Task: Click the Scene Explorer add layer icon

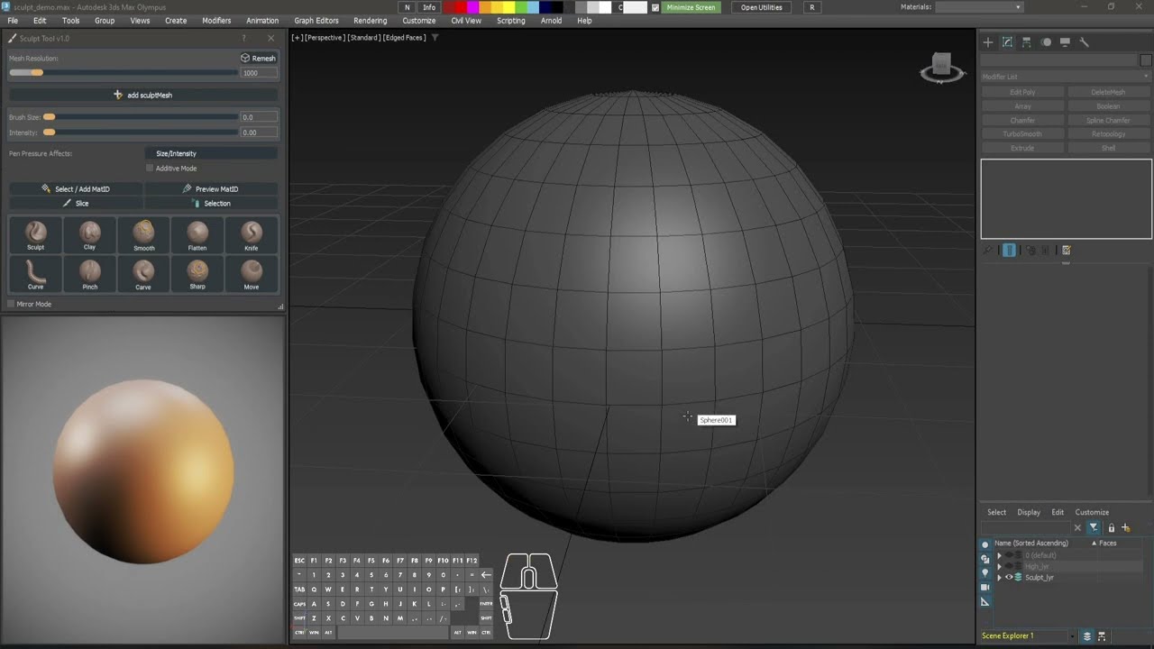Action: click(1125, 527)
